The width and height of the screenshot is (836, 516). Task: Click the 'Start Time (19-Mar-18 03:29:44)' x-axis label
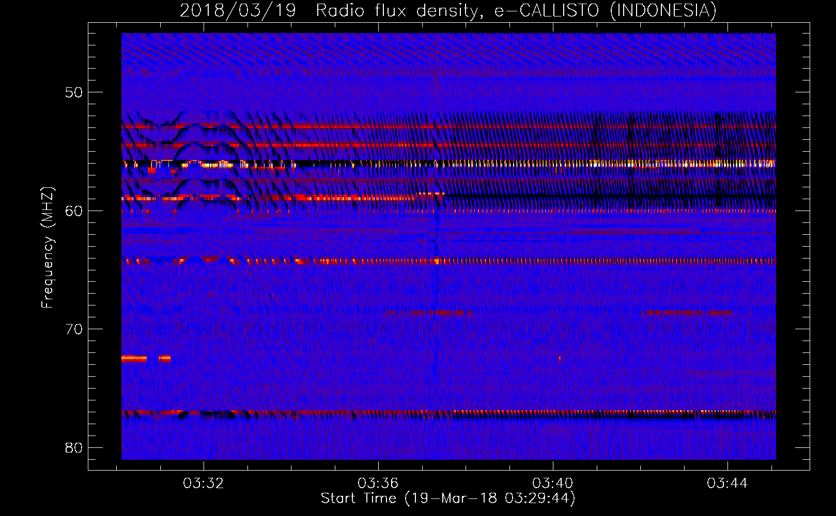click(448, 498)
